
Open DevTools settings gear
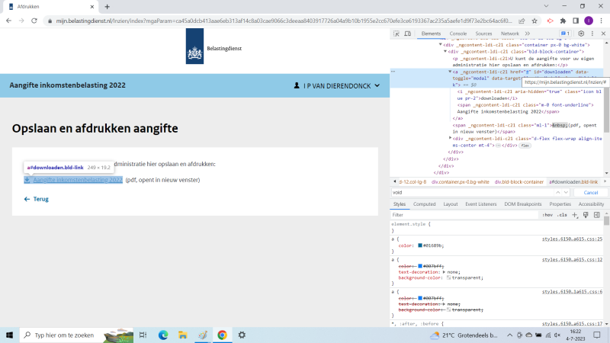click(x=581, y=34)
